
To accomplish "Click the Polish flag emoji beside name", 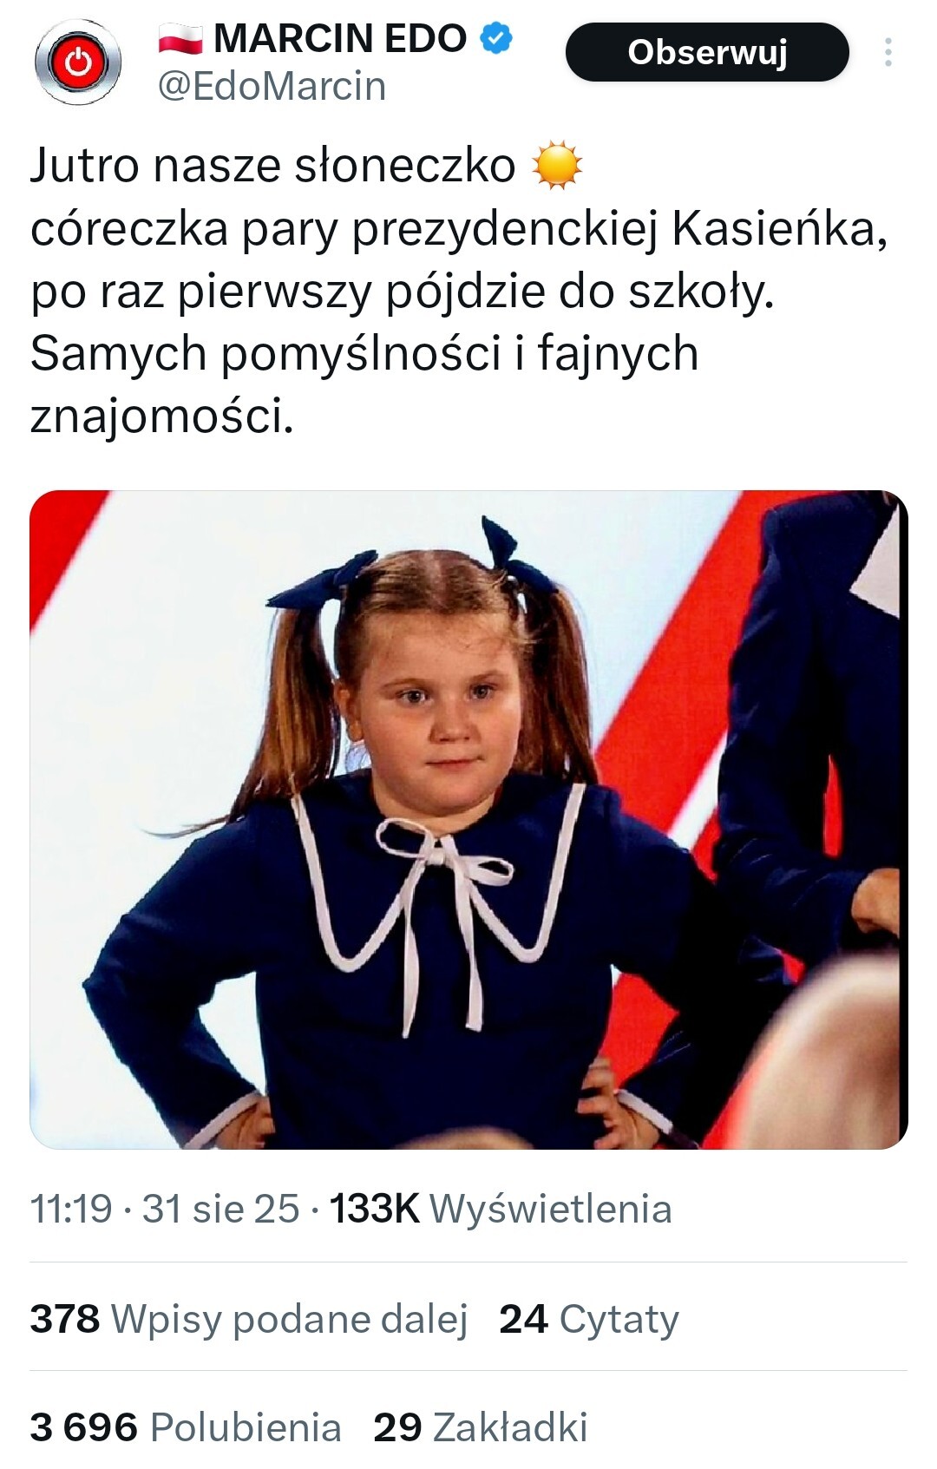I will click(180, 39).
